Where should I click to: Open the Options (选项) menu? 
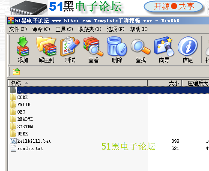pyautogui.click(x=116, y=29)
